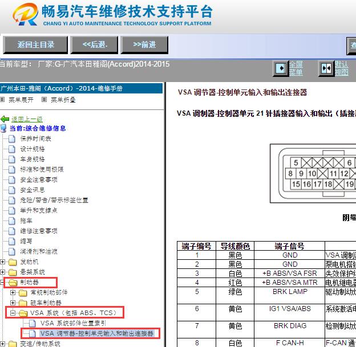Click folder icon of 发动机
This screenshot has height=347, width=356.
(13, 262)
